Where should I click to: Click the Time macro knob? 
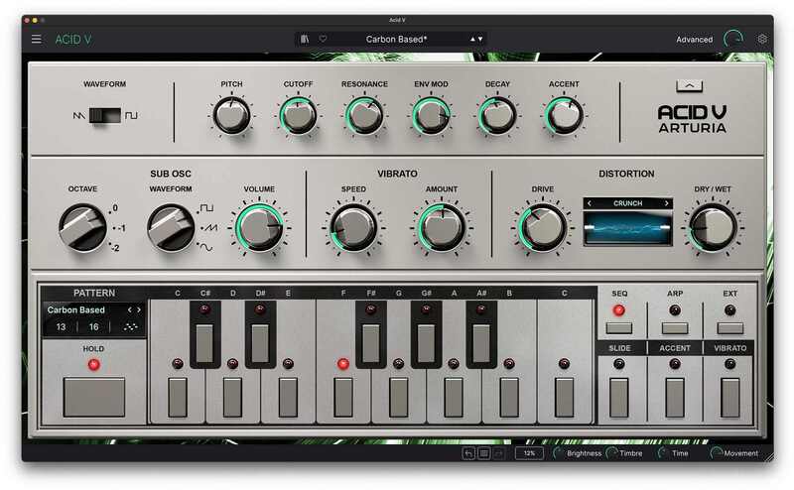tap(662, 453)
